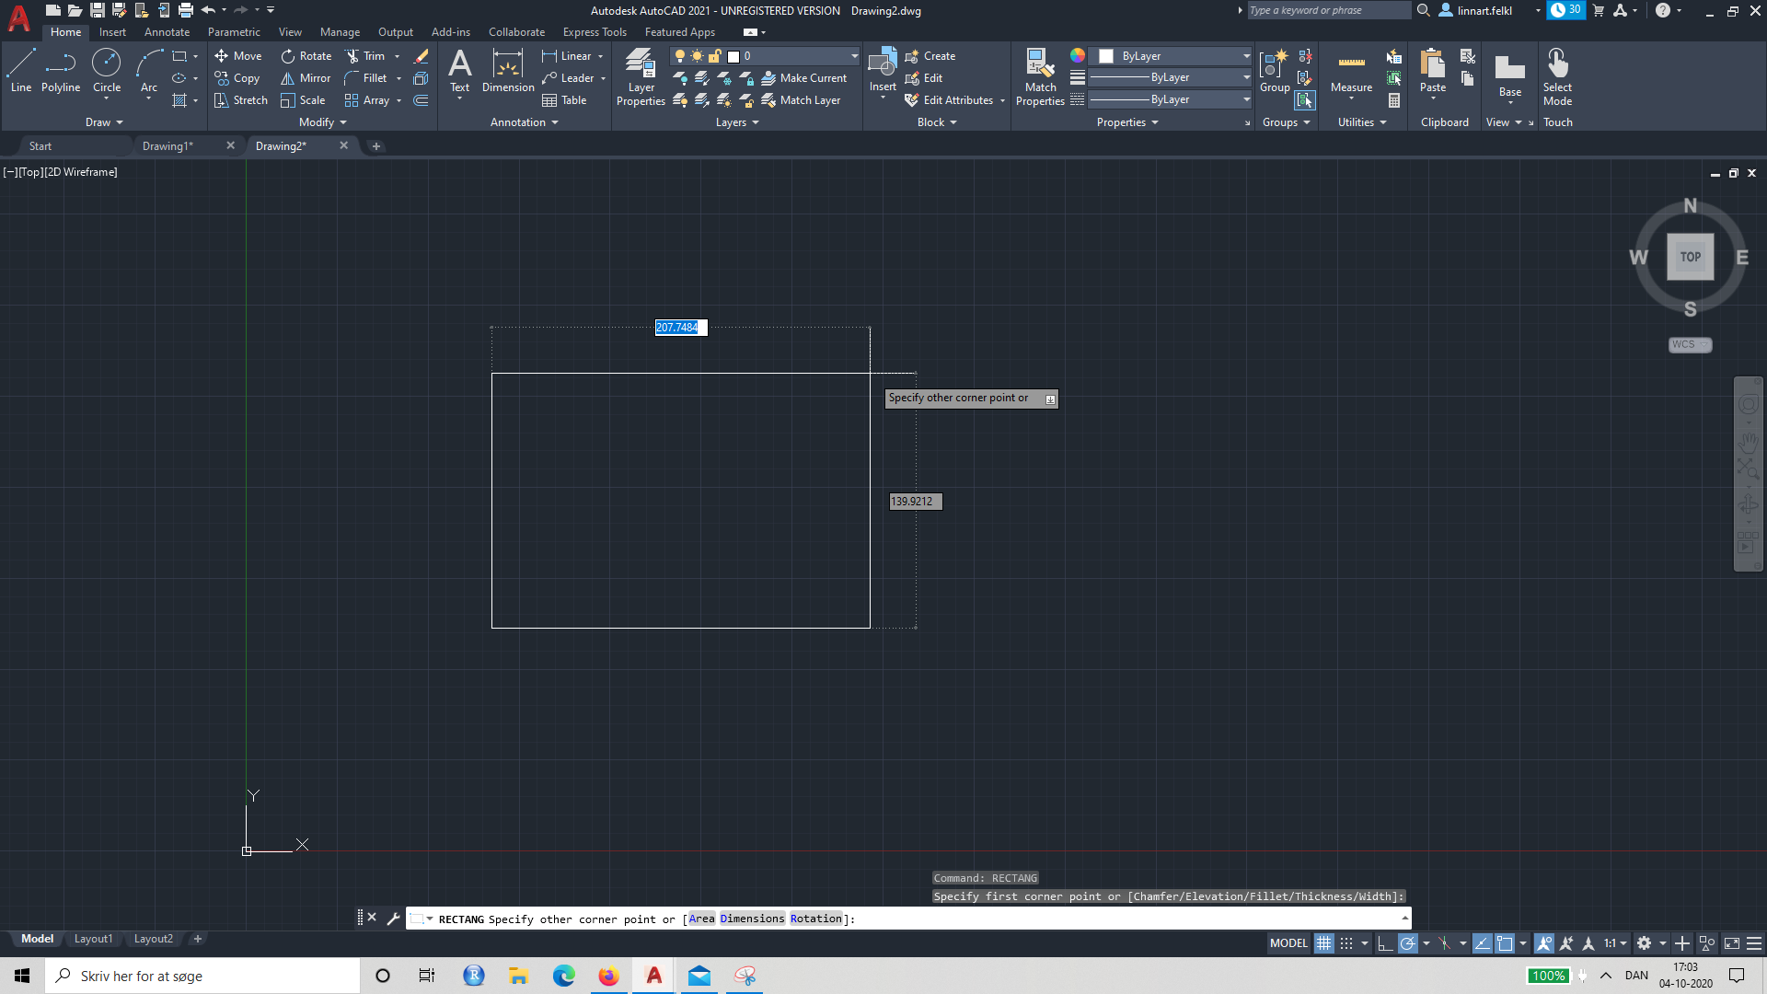Click the Trim tool icon
1767x994 pixels.
(x=352, y=56)
